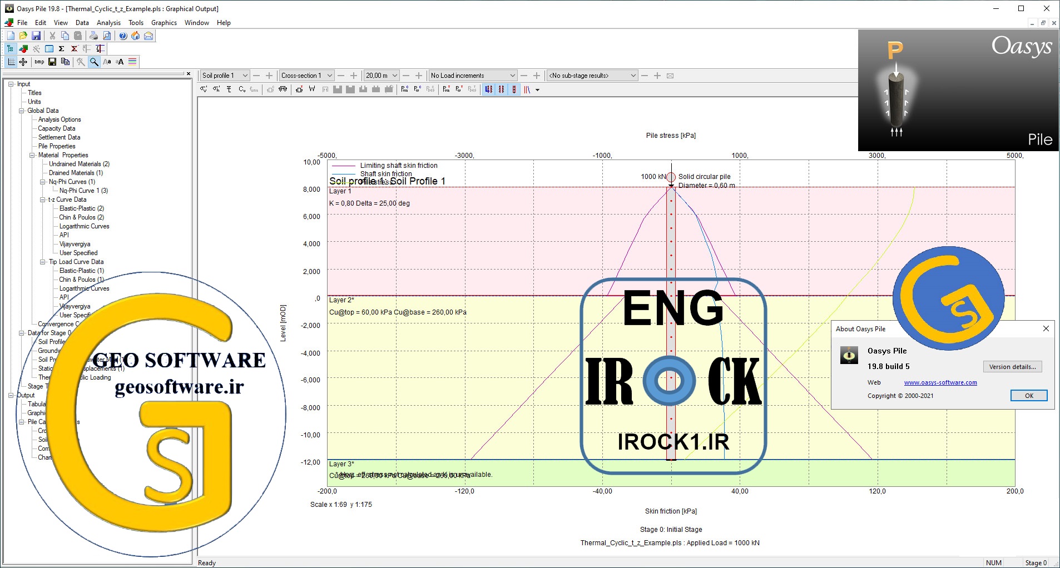Click the Open file folder icon
The height and width of the screenshot is (568, 1060).
(x=23, y=36)
